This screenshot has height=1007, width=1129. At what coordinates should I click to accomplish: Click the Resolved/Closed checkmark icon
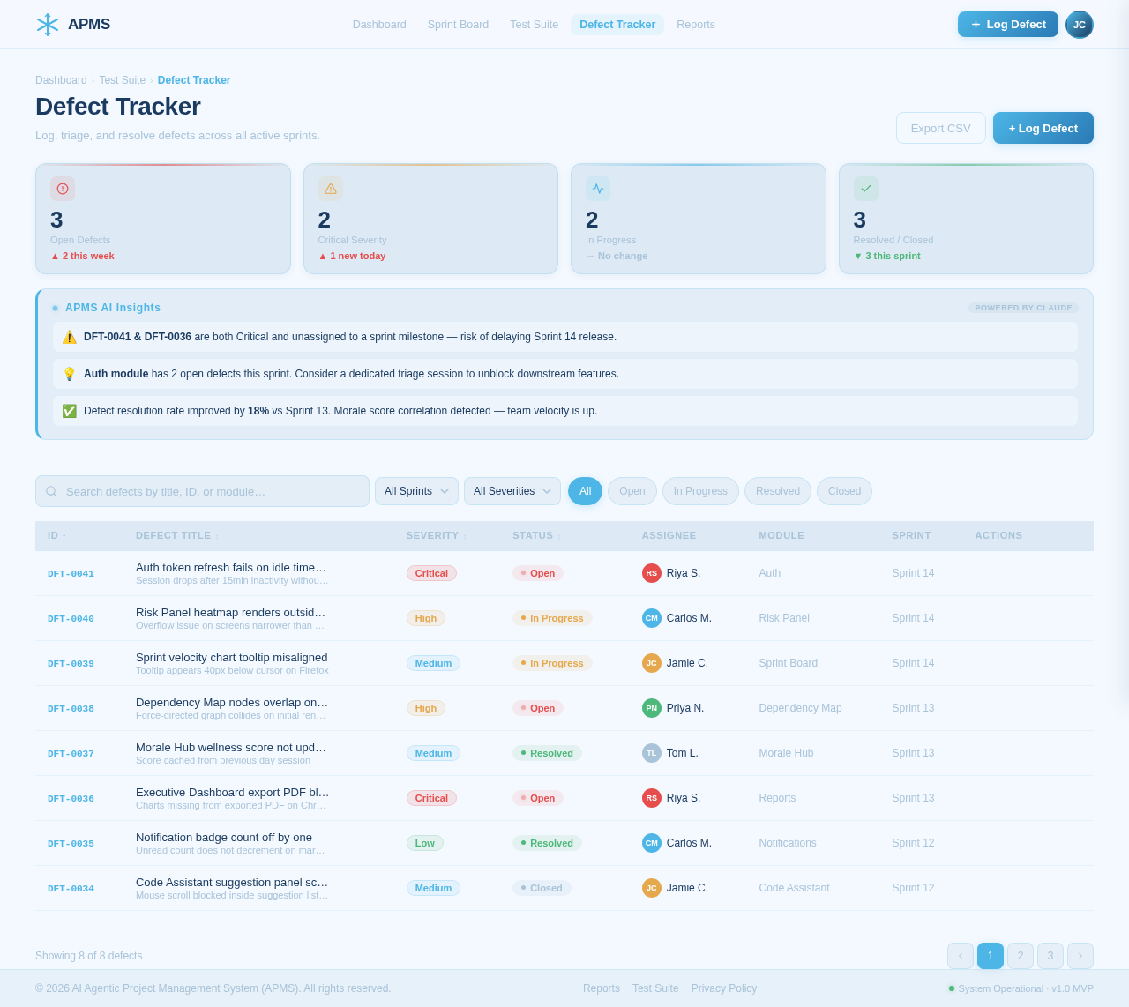pyautogui.click(x=866, y=189)
